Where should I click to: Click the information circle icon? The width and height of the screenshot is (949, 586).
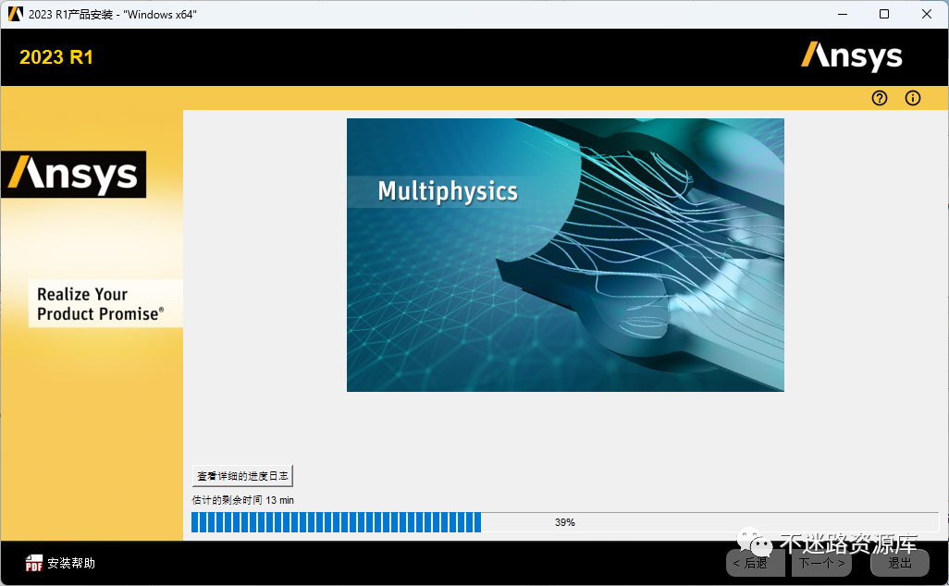coord(913,98)
